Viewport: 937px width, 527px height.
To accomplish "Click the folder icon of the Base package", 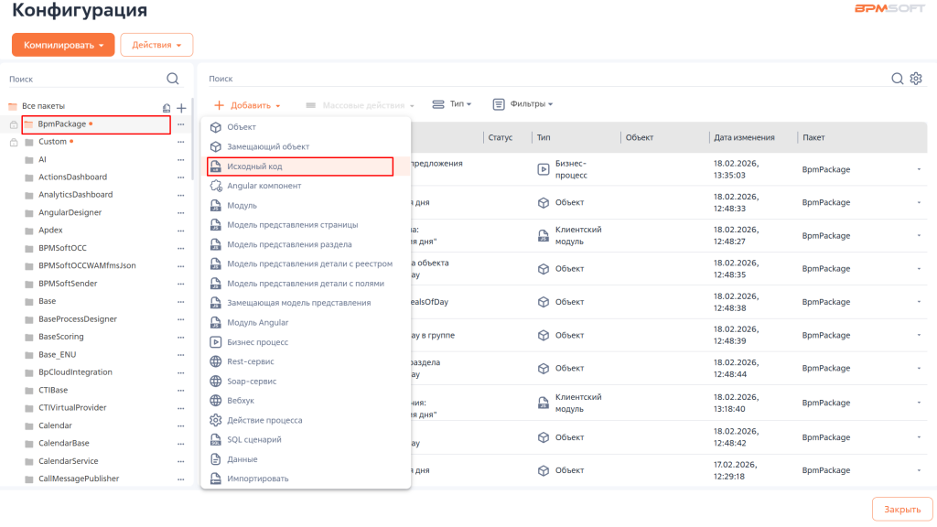I will pos(28,302).
